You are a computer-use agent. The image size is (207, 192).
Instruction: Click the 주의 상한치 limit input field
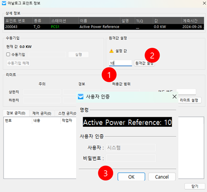(42, 92)
